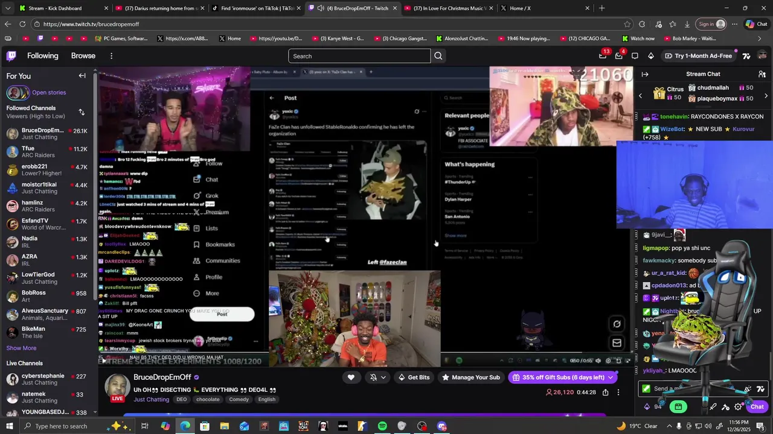This screenshot has width=773, height=434.
Task: Click the purple Chat send button
Action: point(757,407)
